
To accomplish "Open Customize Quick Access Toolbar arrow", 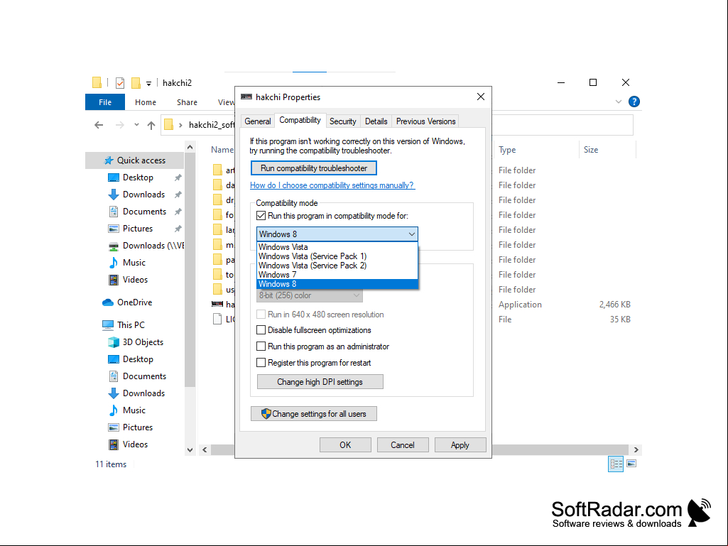I will tap(148, 84).
